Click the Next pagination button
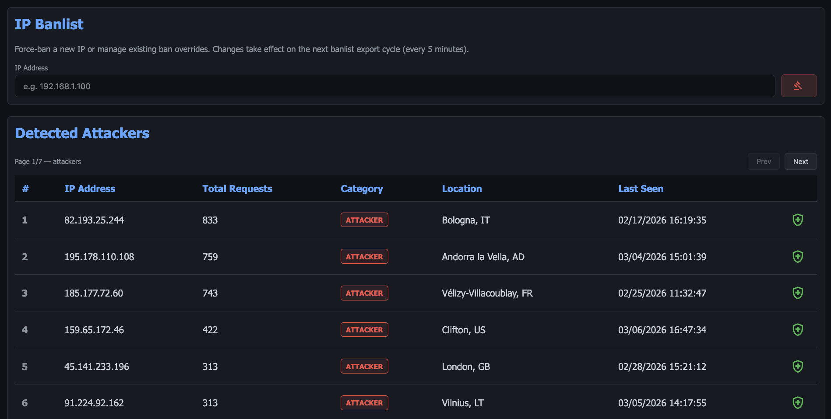 [x=800, y=161]
